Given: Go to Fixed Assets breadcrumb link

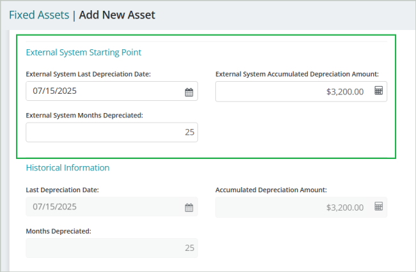Looking at the screenshot, I should pyautogui.click(x=39, y=15).
